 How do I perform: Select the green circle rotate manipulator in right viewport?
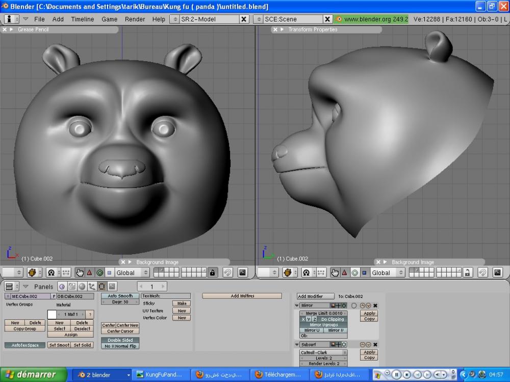(x=354, y=272)
